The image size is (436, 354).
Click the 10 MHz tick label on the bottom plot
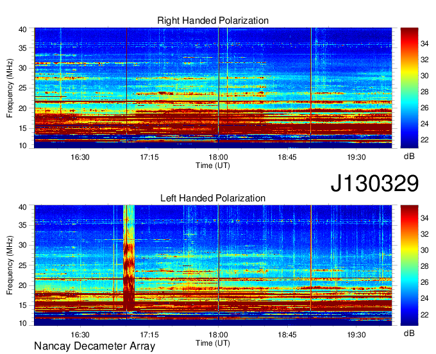click(x=22, y=323)
